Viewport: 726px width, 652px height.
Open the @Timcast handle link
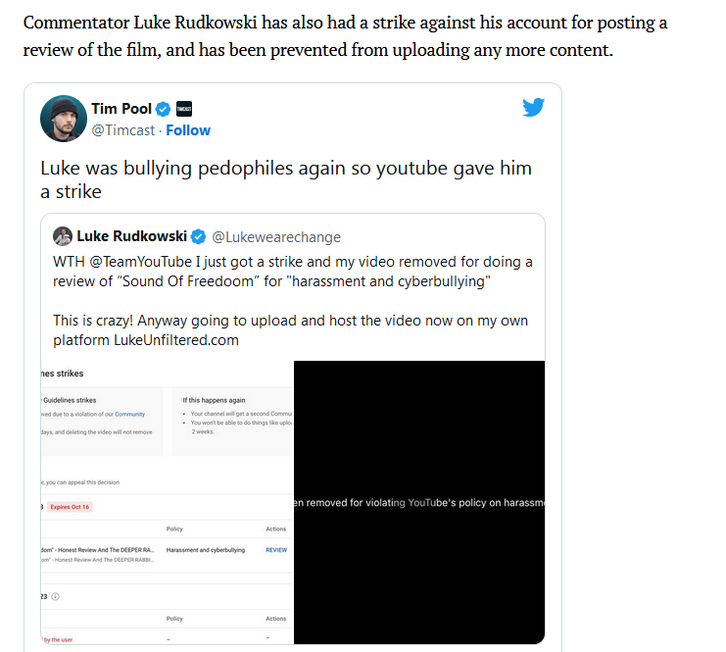(x=123, y=130)
